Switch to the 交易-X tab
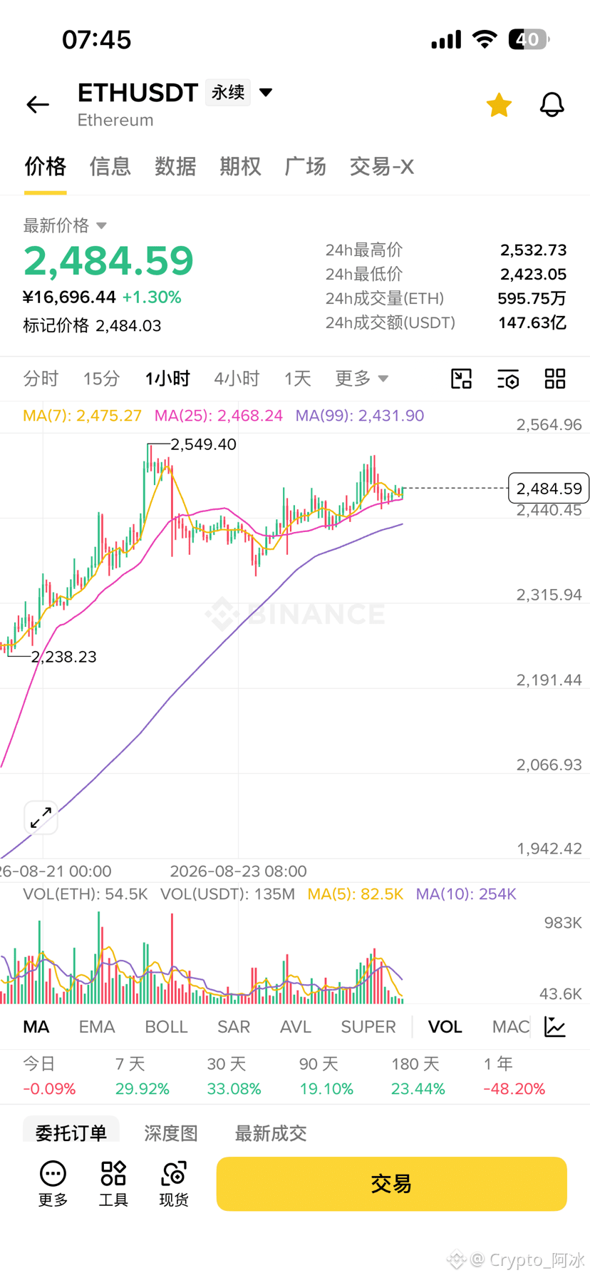 381,166
